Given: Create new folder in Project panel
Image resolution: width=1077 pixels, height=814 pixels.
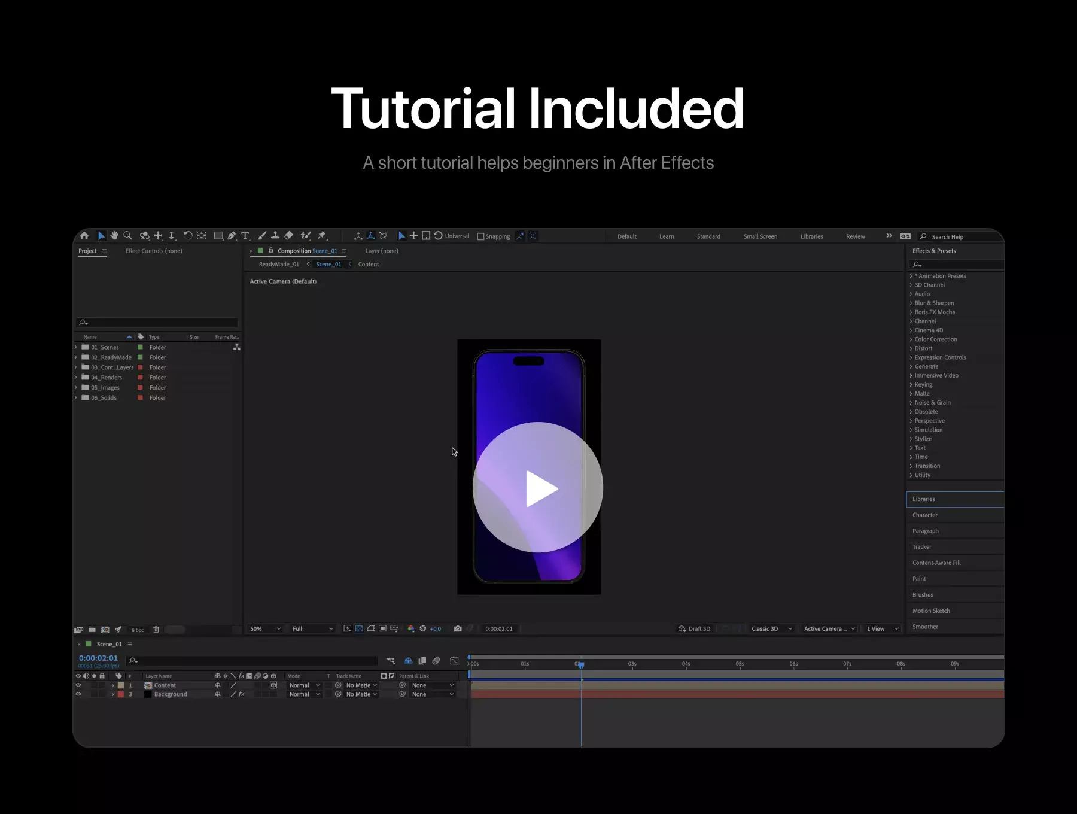Looking at the screenshot, I should pos(92,630).
